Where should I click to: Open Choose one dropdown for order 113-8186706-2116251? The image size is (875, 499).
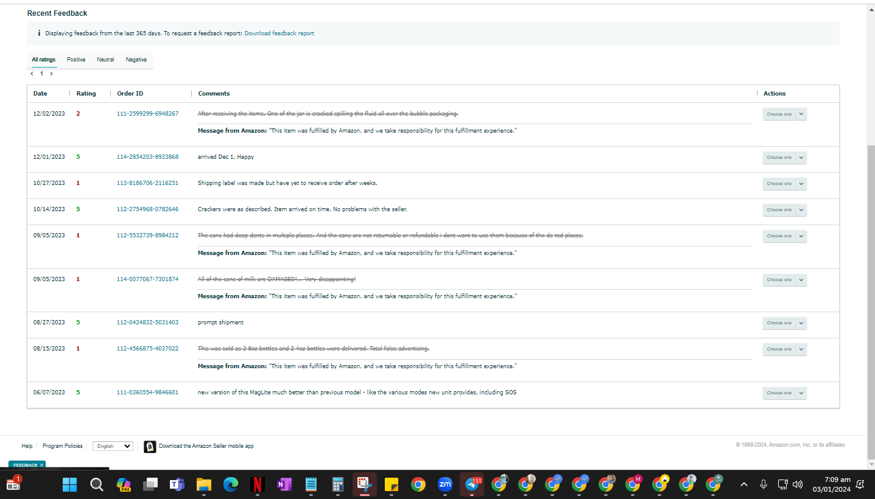[784, 184]
